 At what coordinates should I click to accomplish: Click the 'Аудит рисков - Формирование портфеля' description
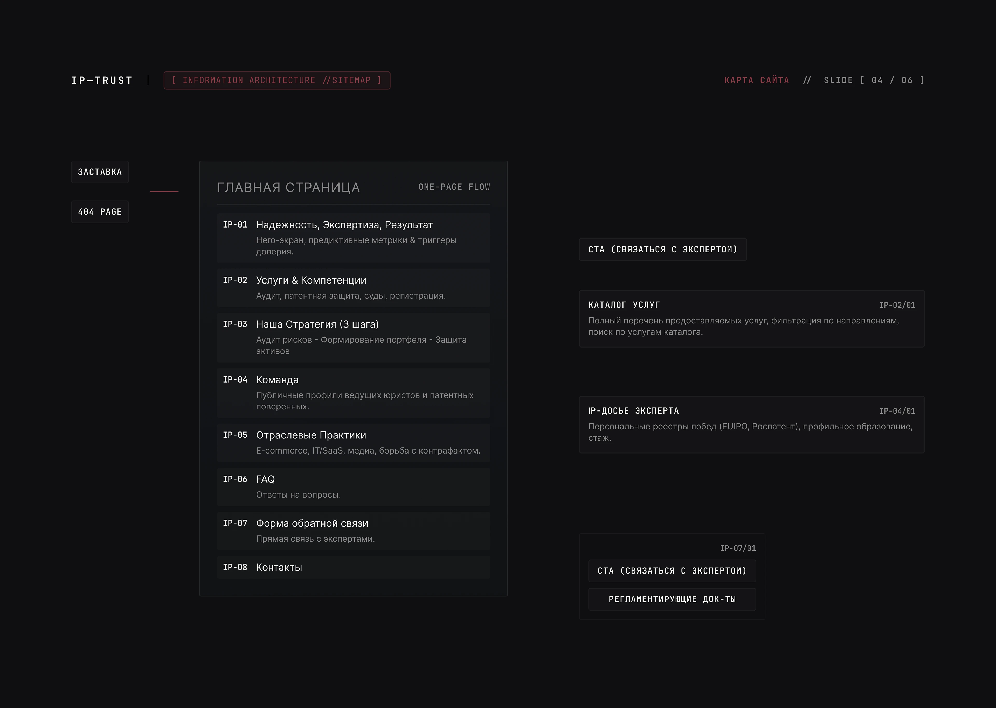coord(361,345)
